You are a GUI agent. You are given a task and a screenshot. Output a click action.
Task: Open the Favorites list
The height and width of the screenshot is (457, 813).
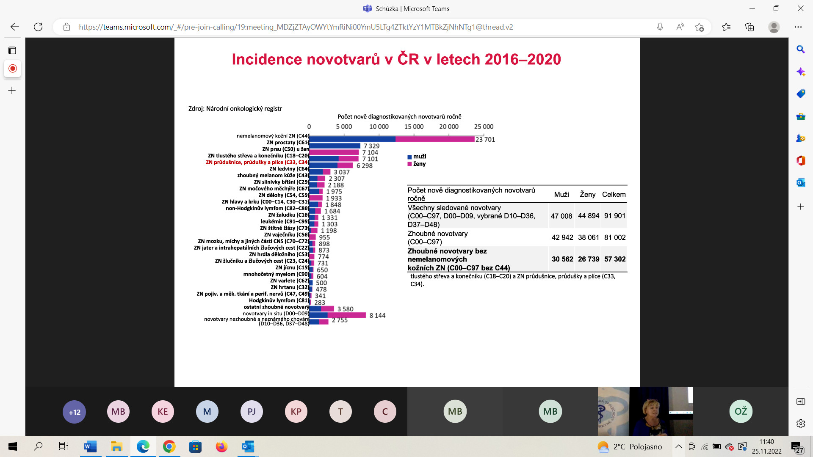[726, 27]
